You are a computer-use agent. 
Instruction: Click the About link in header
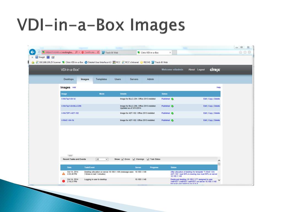coord(192,70)
